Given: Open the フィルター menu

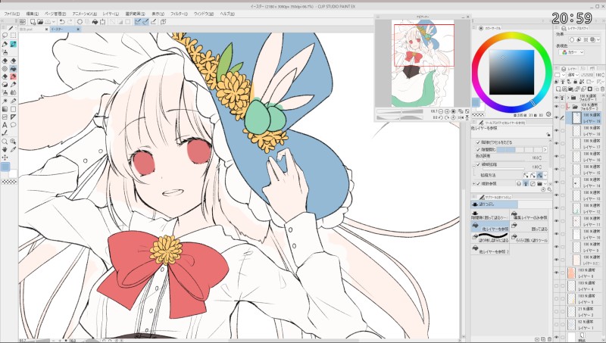Looking at the screenshot, I should click(x=179, y=14).
